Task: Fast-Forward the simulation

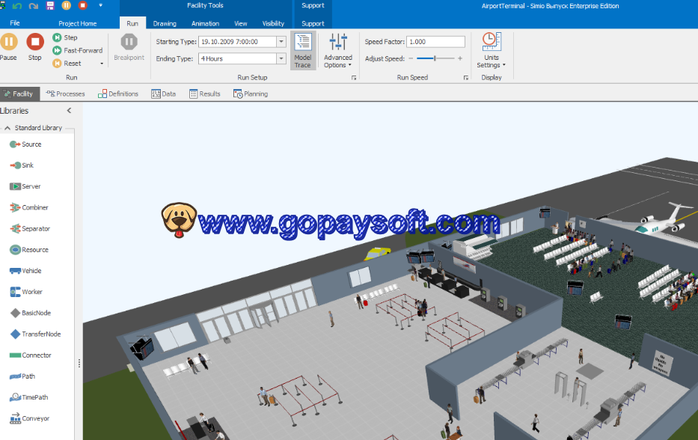Action: click(78, 50)
